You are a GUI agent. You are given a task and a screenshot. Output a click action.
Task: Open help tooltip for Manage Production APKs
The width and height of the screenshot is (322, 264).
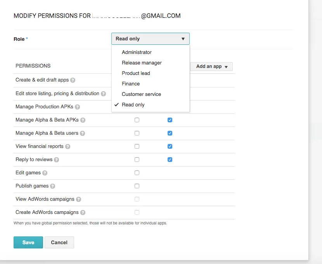[77, 107]
